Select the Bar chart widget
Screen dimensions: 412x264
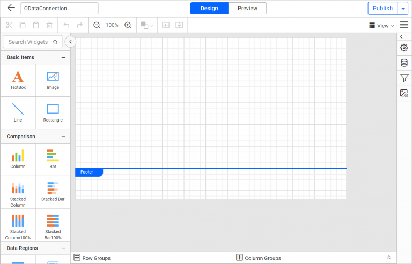click(x=53, y=160)
